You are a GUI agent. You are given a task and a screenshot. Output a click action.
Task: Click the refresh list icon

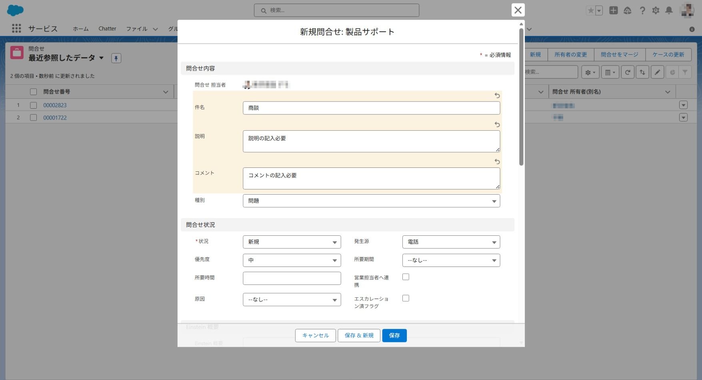click(x=628, y=72)
